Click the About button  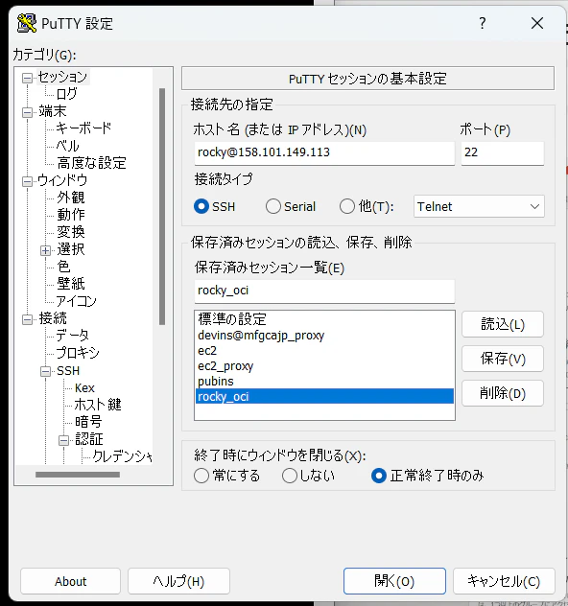point(70,581)
